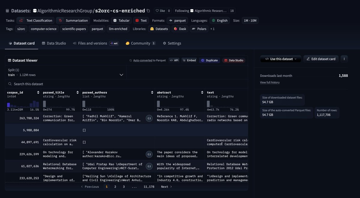
Task: Open the AlgorithmicResearchGroup organization link
Action: pyautogui.click(x=64, y=11)
